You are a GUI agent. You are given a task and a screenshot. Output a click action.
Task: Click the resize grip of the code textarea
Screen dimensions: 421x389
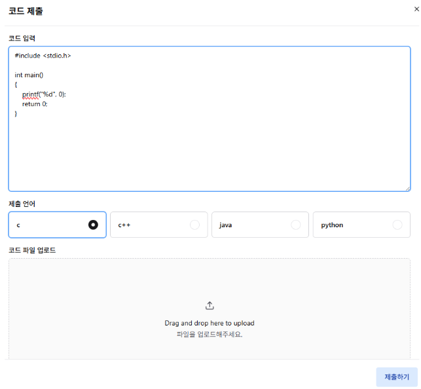click(x=407, y=188)
